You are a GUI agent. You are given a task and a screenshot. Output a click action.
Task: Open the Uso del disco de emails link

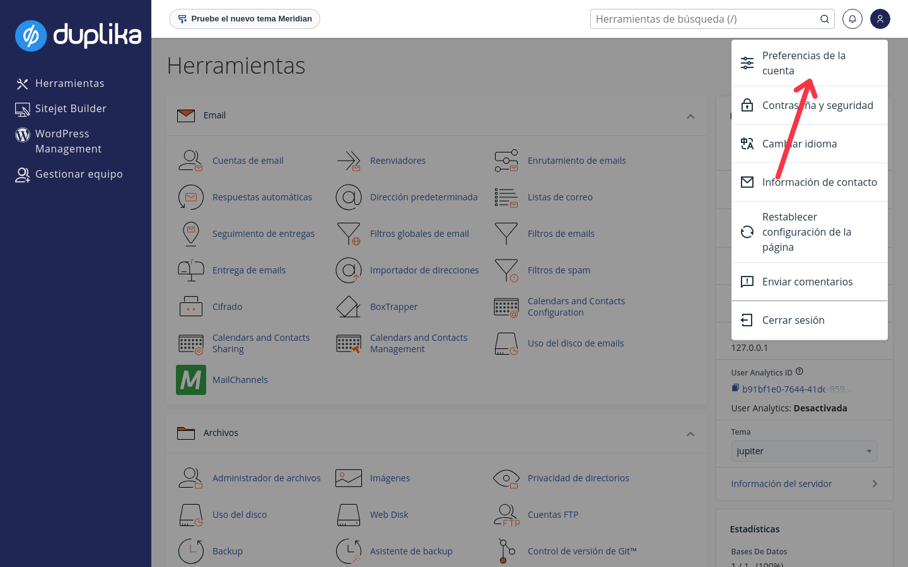coord(576,343)
